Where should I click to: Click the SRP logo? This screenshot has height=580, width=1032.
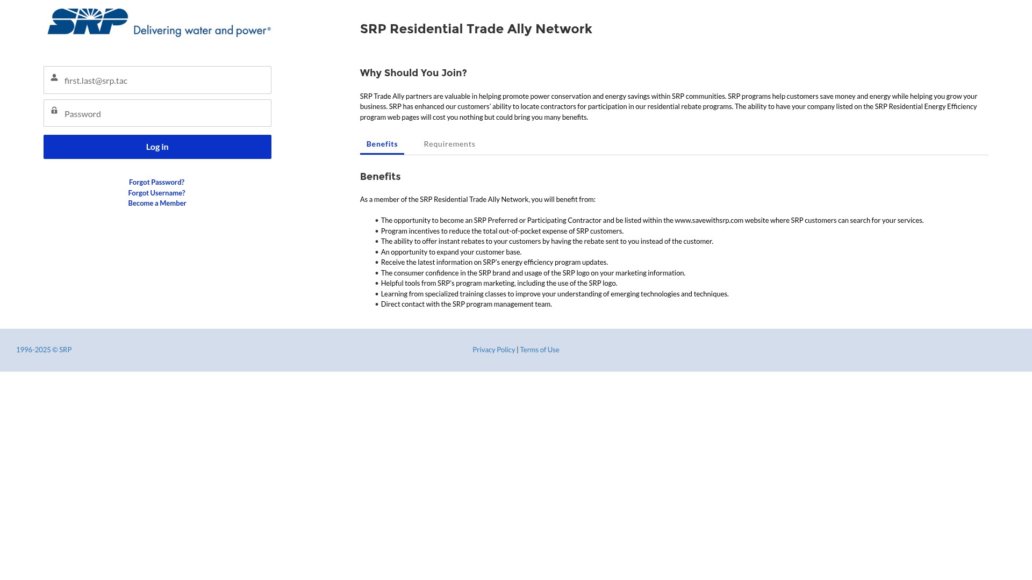pos(159,23)
